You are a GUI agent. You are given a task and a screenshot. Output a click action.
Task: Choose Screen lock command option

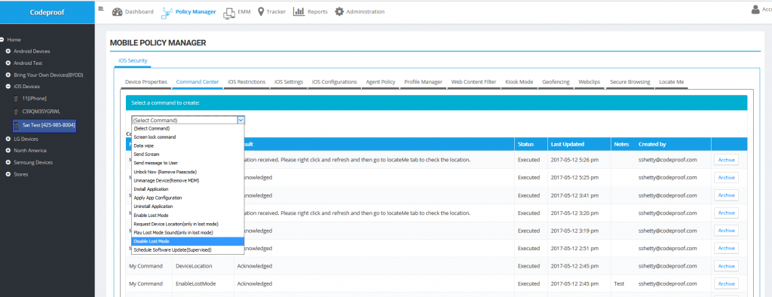pyautogui.click(x=188, y=137)
